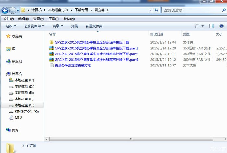227x153 pixels.
Task: Sort by the 大小 column header
Action: [x=219, y=34]
